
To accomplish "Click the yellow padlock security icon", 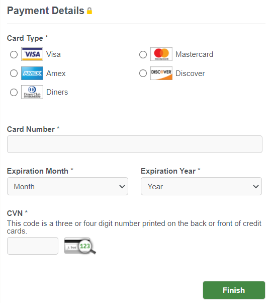I will [x=89, y=11].
